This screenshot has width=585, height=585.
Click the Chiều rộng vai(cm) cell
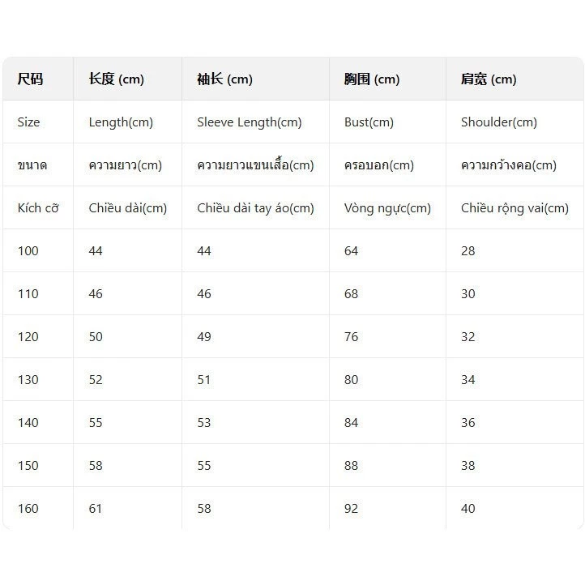point(515,207)
